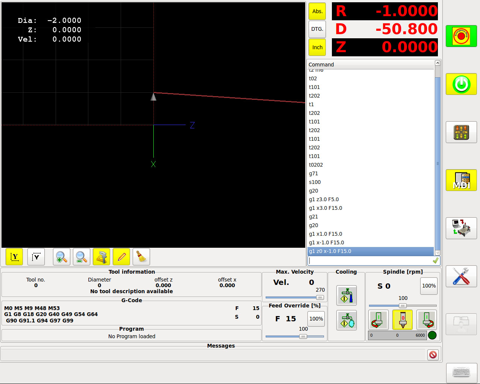The width and height of the screenshot is (480, 384).
Task: Select the Y view button
Action: [14, 257]
